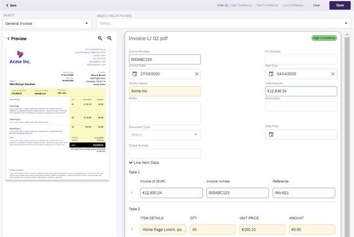Click the vertical scrollbar up arrow
354x237 pixels.
pos(347,34)
